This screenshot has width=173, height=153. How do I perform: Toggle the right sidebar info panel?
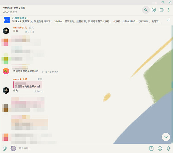(x=162, y=10)
